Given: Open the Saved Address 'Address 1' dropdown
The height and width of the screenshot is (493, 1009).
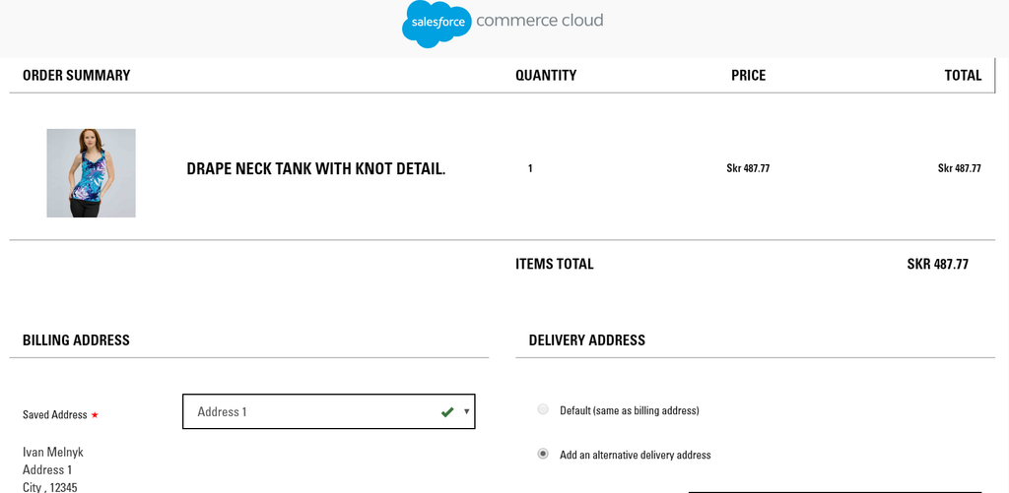Looking at the screenshot, I should [x=315, y=411].
